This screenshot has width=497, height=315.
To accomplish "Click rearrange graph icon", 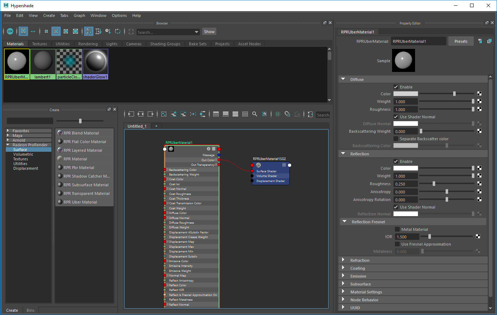I will click(x=193, y=114).
